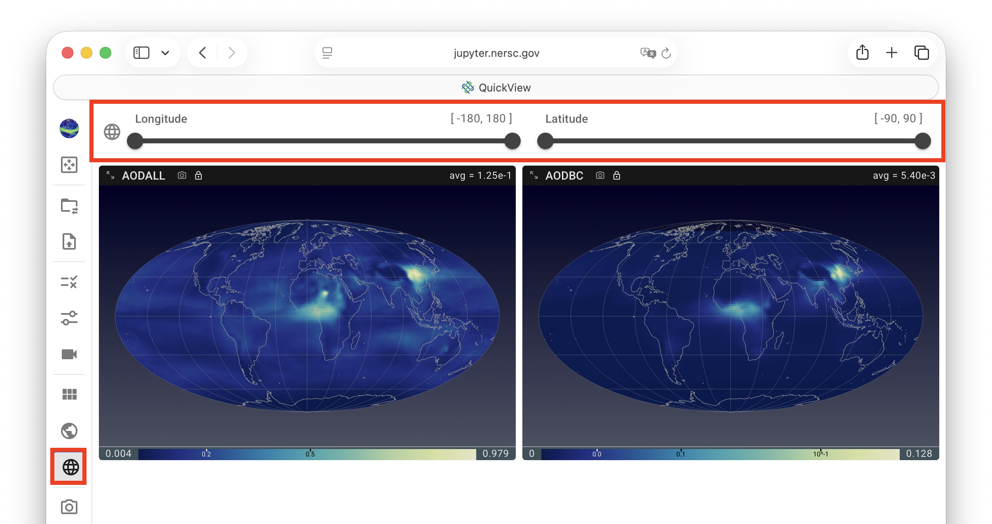This screenshot has height=524, width=992.
Task: Click the jupyter.nersc.gov address bar
Action: coord(496,53)
